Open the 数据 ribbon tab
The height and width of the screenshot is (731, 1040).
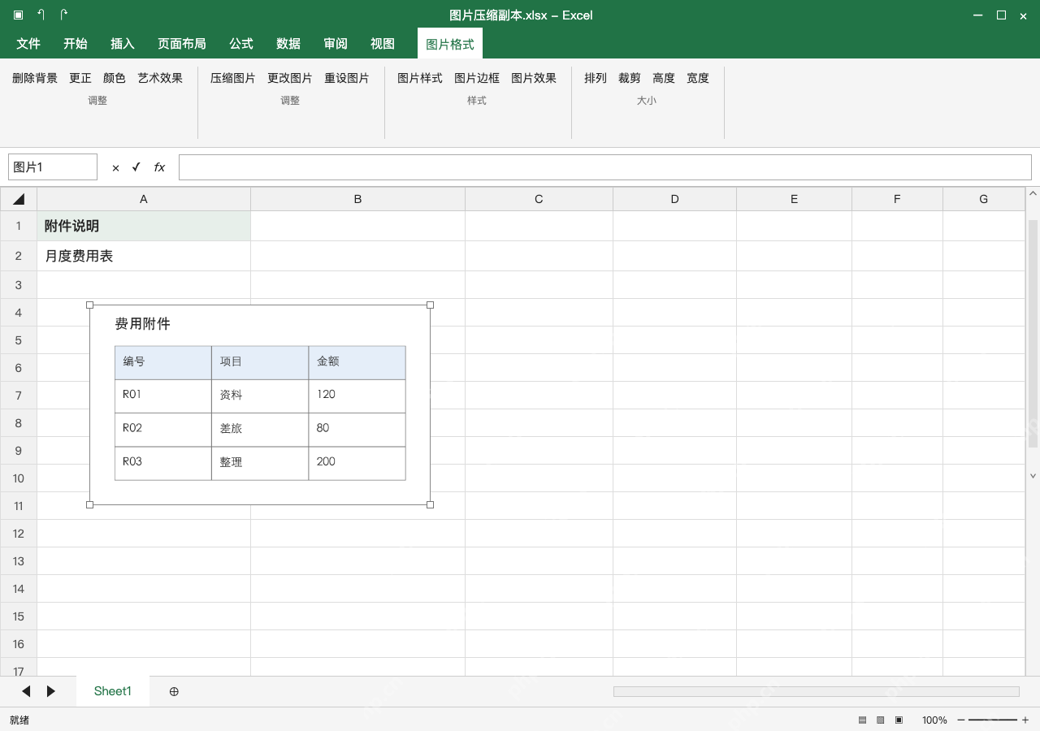coord(288,44)
